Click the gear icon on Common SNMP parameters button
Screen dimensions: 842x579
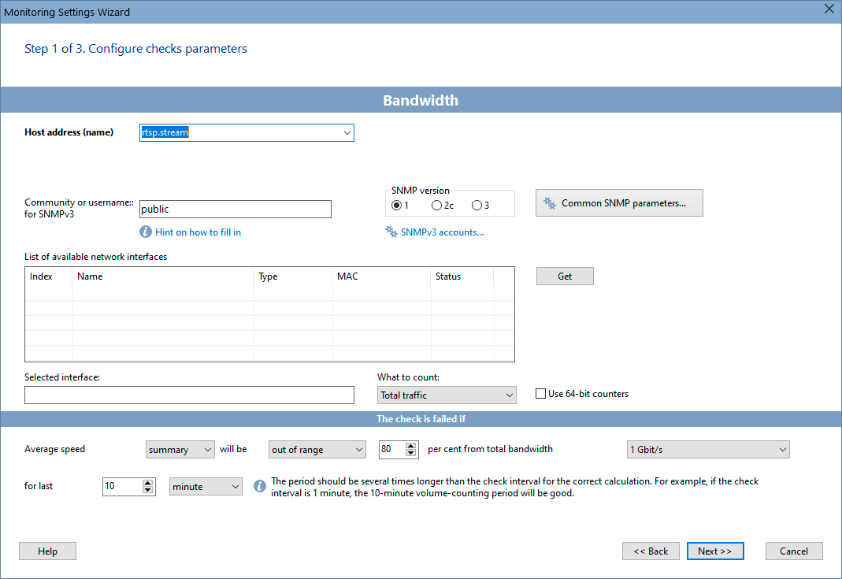point(549,202)
